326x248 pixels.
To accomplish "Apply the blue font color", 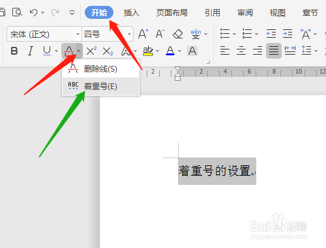I will click(x=170, y=51).
